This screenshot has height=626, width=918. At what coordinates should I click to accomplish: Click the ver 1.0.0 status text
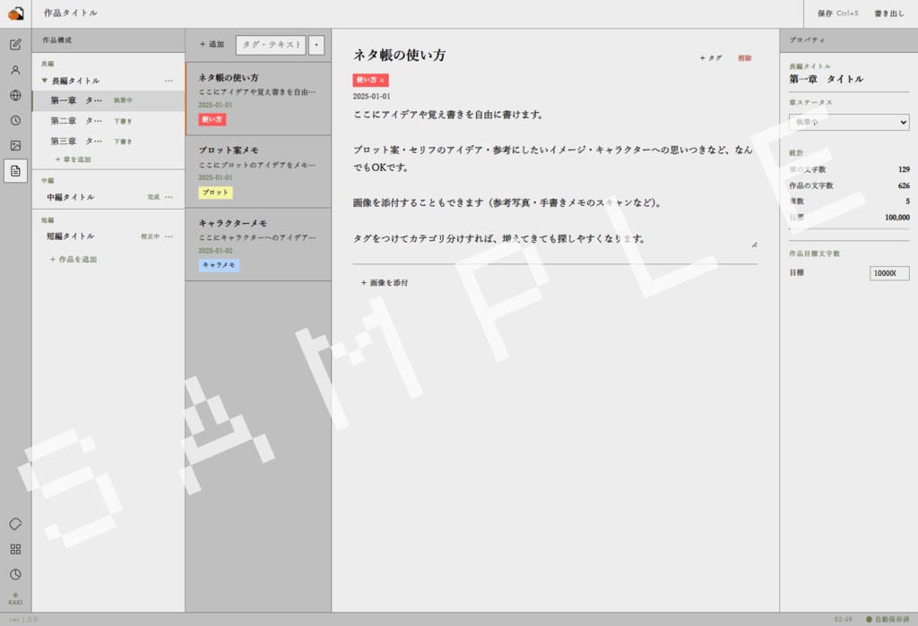tap(22, 619)
